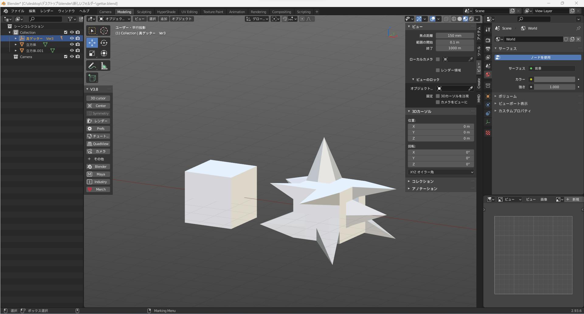Screen dimensions: 584x314
Task: Enable カメラをビューに lock checkbox
Action: 438,102
